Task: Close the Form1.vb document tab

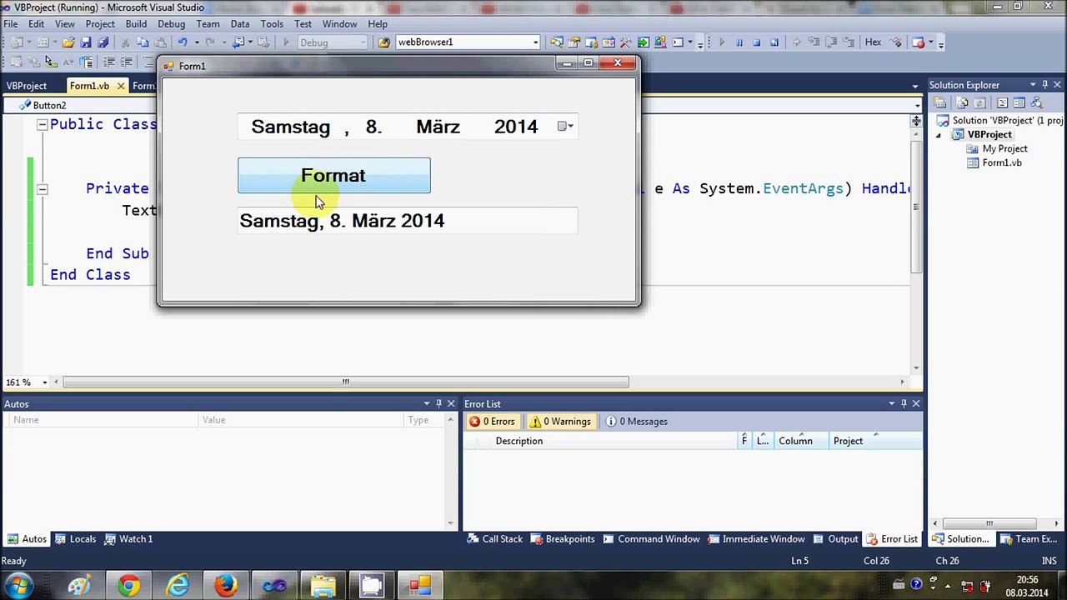Action: (x=121, y=86)
